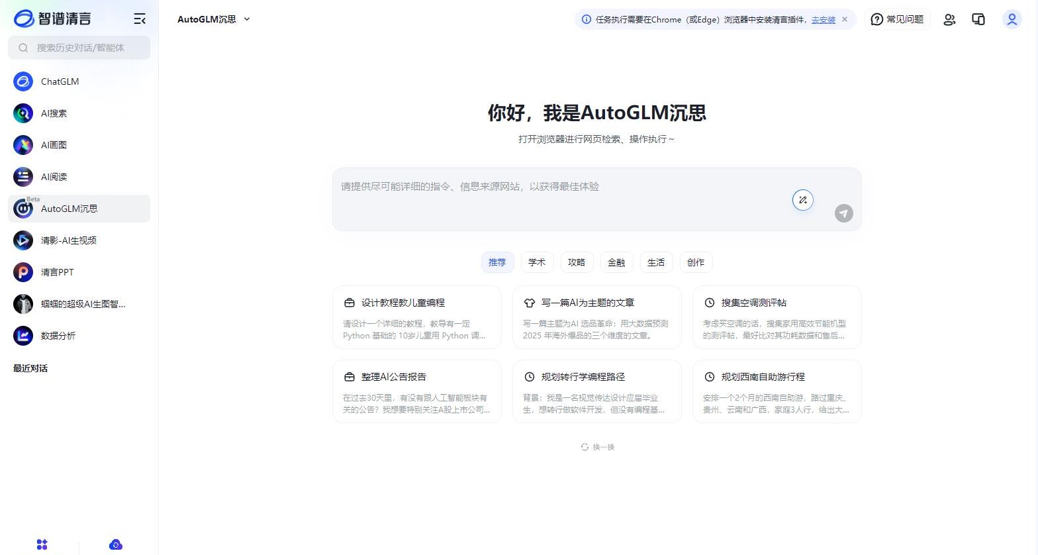Click the 数据分析 label in the sidebar
This screenshot has height=555, width=1038.
[58, 336]
